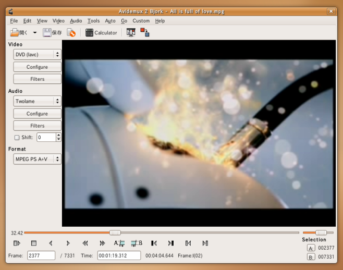Click Filters under the Video section

pos(37,79)
